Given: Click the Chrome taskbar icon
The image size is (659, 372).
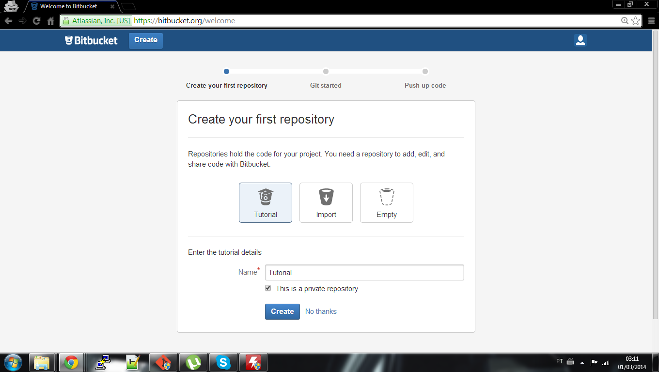Looking at the screenshot, I should click(x=71, y=362).
